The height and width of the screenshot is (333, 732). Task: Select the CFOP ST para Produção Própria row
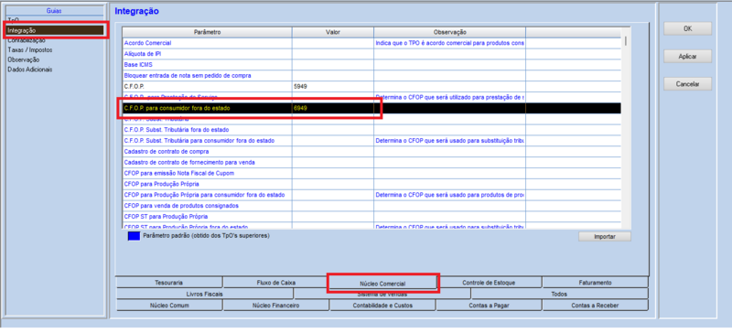(371, 216)
